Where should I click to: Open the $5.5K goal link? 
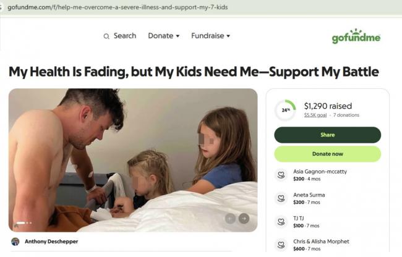coord(315,115)
